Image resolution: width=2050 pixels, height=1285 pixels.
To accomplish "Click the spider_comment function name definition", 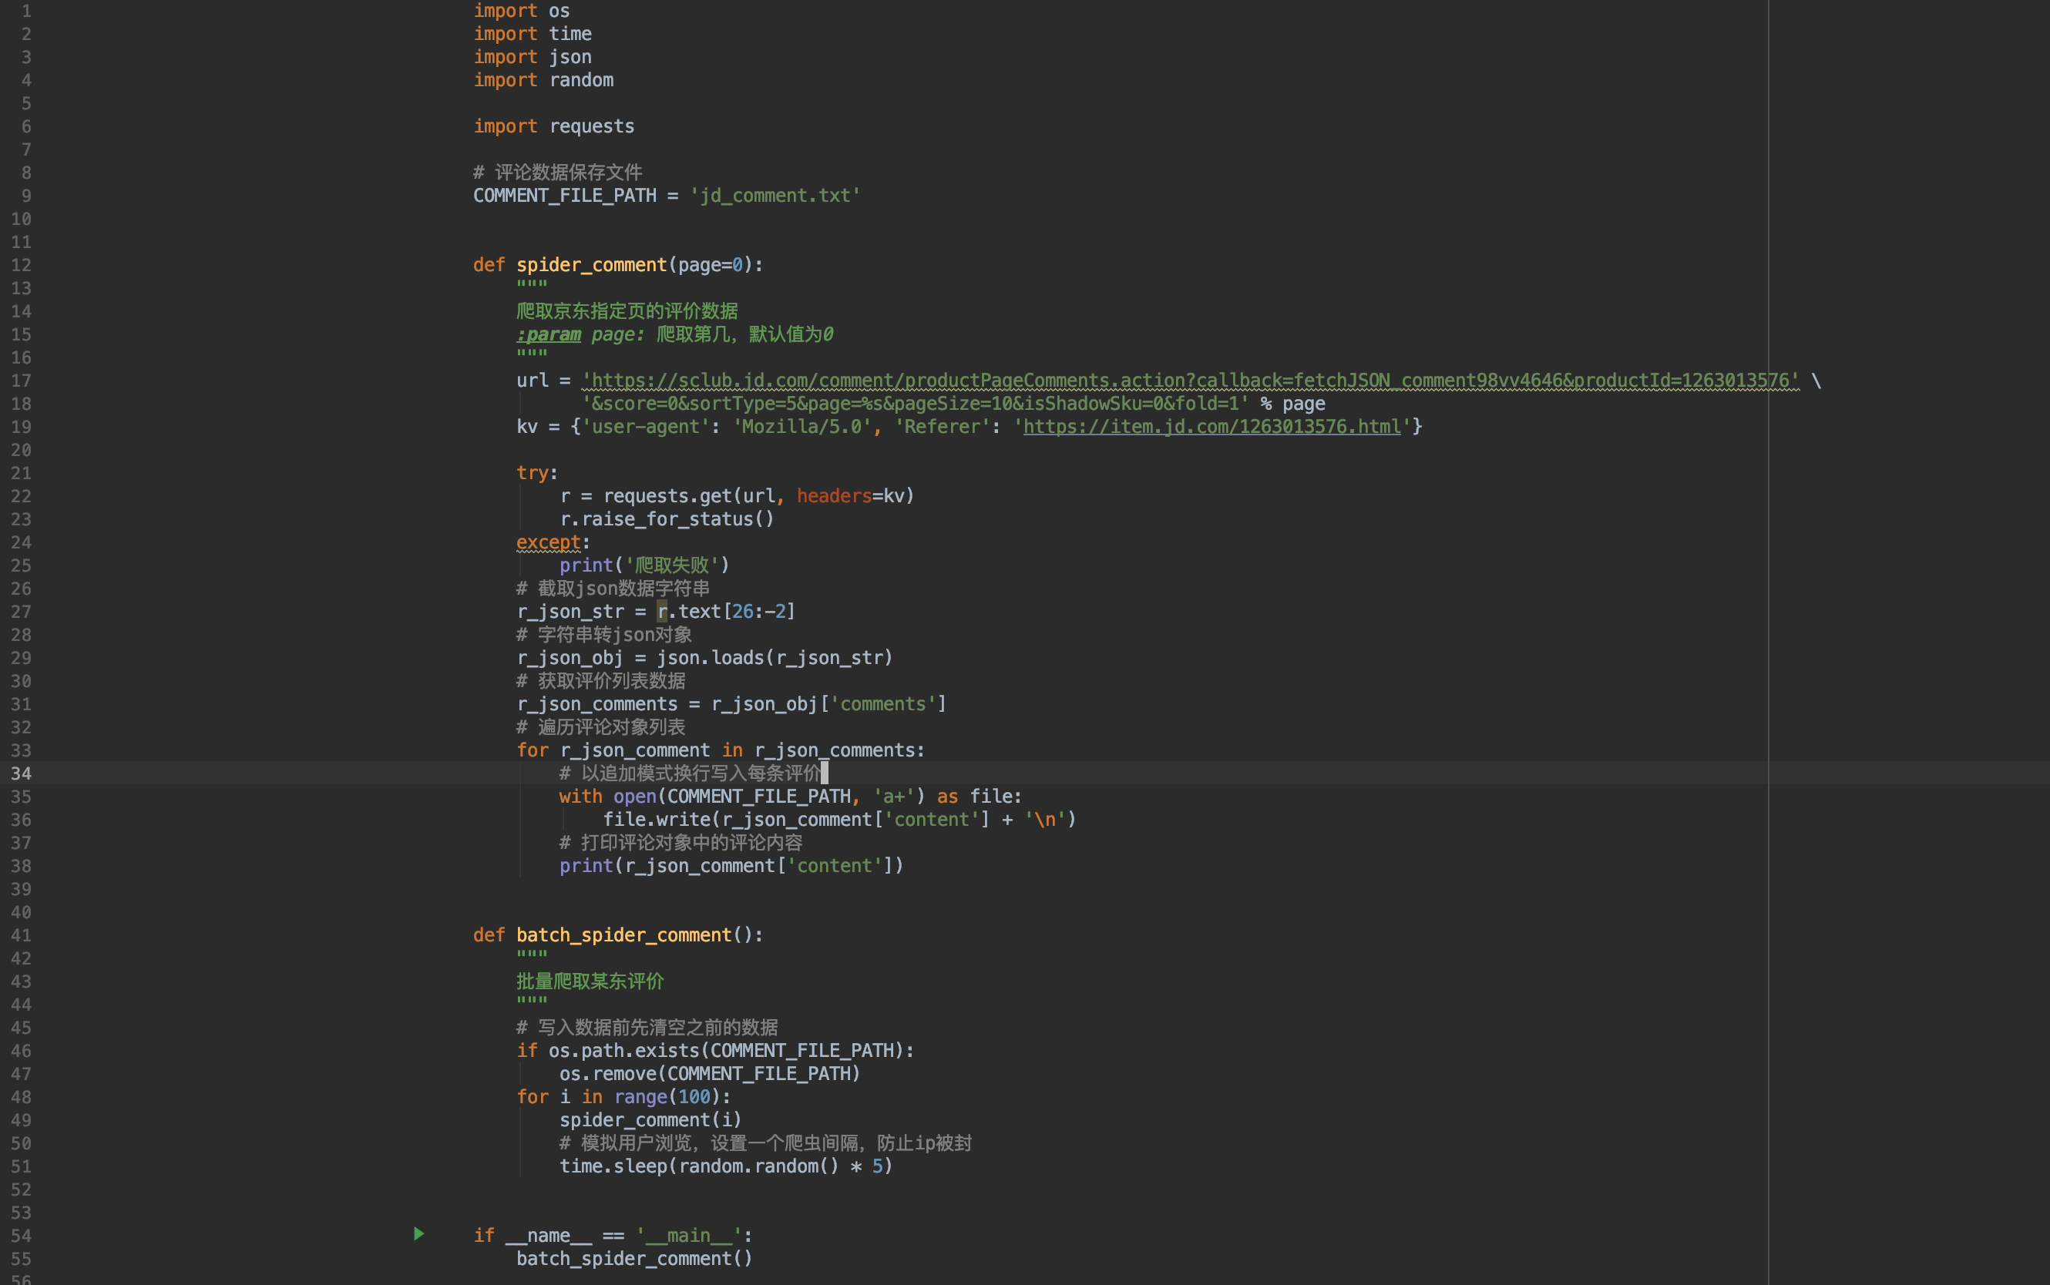I will (592, 265).
